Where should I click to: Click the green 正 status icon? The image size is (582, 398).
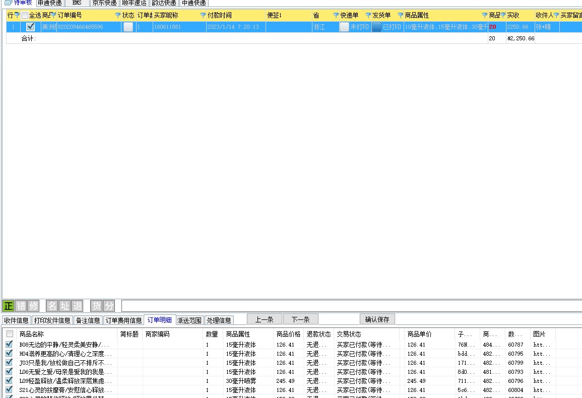(x=8, y=306)
